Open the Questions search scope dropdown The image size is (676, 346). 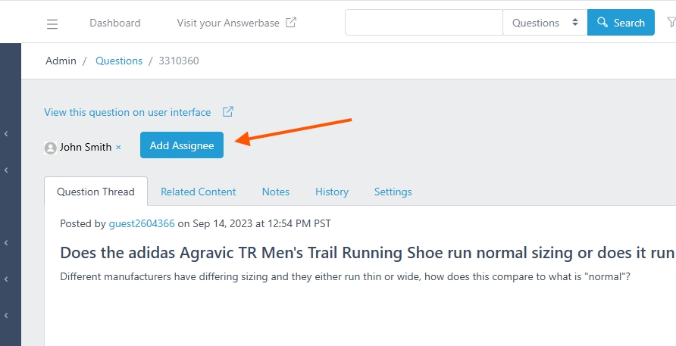[x=545, y=23]
